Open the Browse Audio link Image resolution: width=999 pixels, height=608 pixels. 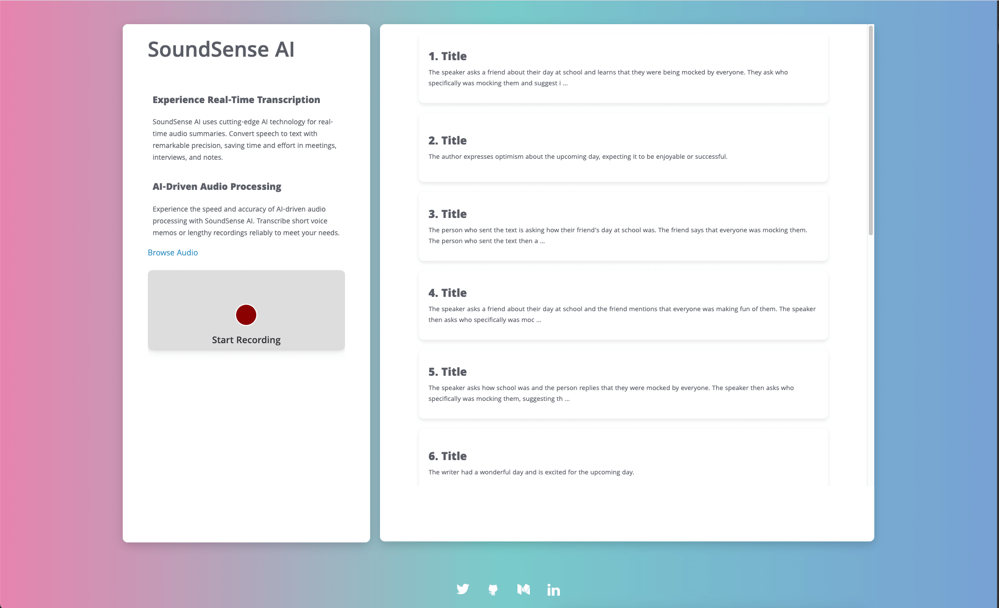[172, 252]
